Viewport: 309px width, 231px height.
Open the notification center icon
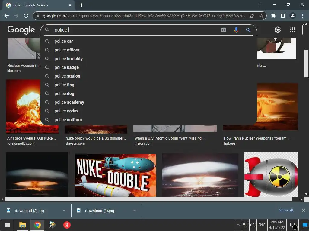pos(293,225)
